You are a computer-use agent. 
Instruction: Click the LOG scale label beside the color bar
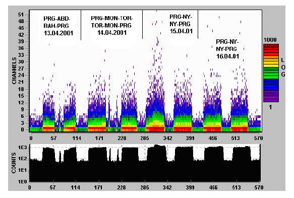point(283,67)
